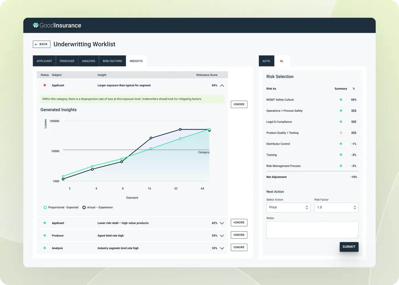
Task: Open the Select Action dropdown showing Price
Action: tap(288, 207)
